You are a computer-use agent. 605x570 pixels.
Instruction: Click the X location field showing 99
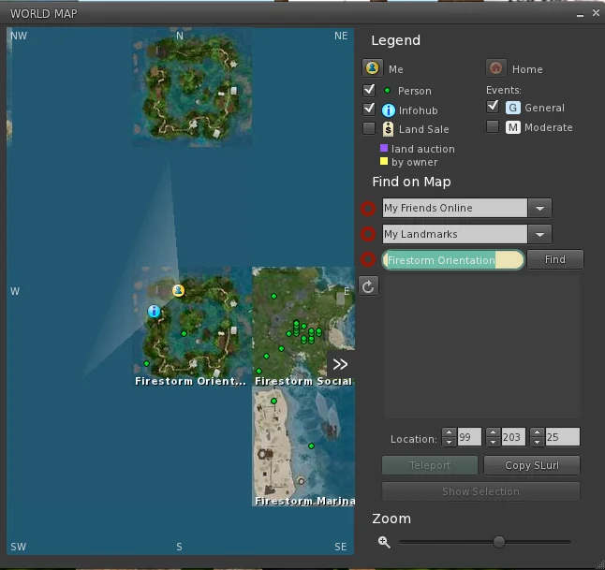469,437
